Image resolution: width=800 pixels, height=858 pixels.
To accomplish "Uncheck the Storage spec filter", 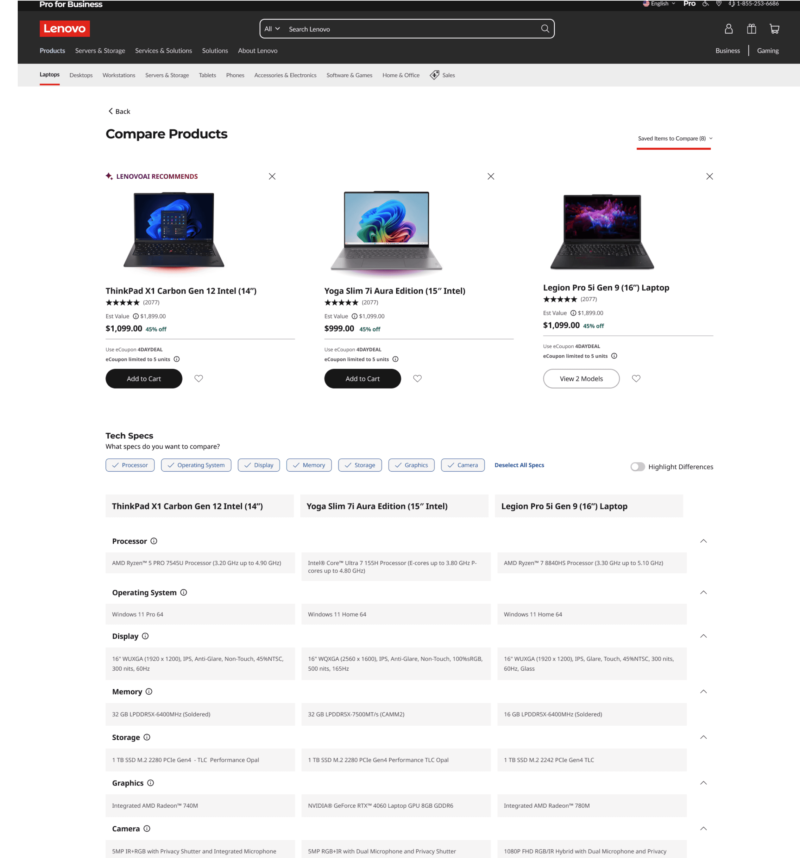I will click(x=360, y=465).
